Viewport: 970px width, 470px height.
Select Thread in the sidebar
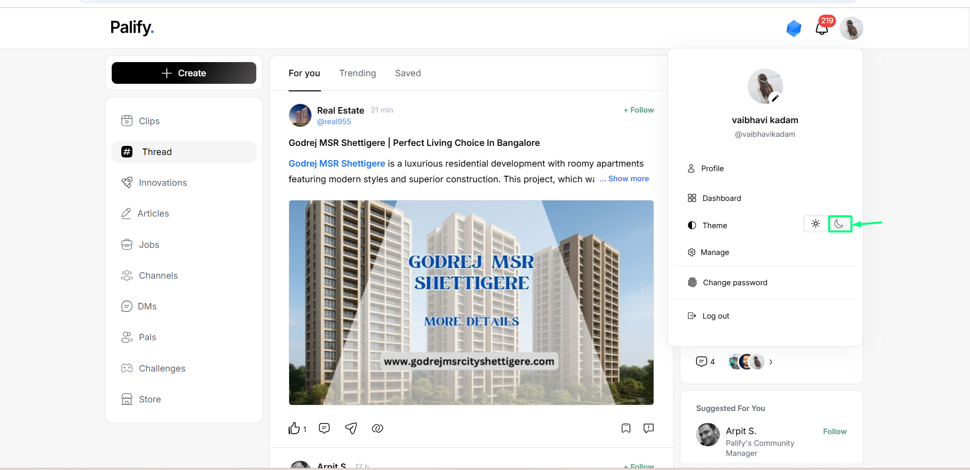[x=184, y=152]
